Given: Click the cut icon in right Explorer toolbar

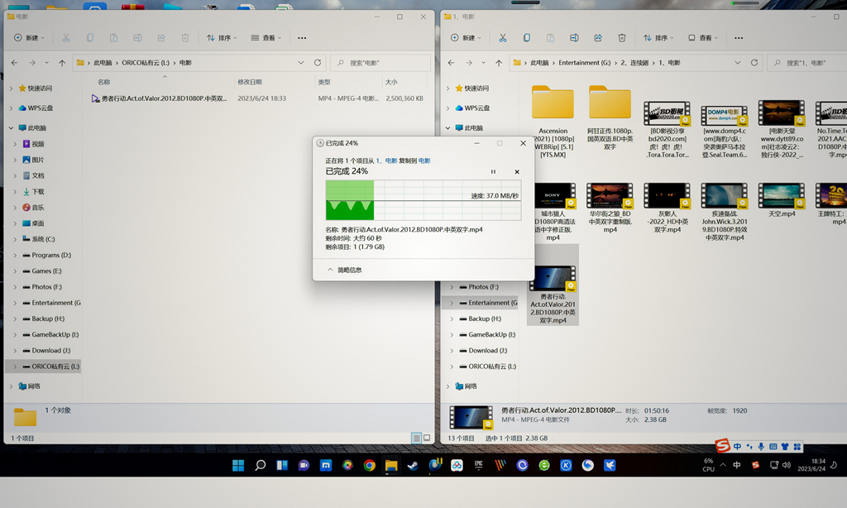Looking at the screenshot, I should pyautogui.click(x=502, y=38).
